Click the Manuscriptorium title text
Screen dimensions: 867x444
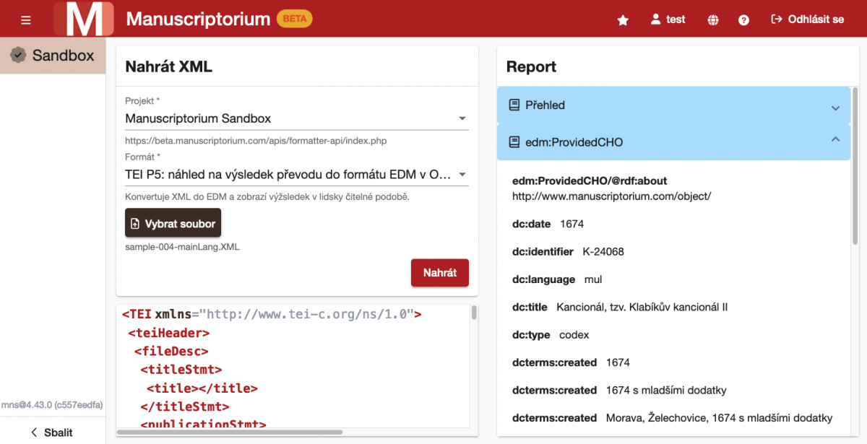pyautogui.click(x=198, y=19)
